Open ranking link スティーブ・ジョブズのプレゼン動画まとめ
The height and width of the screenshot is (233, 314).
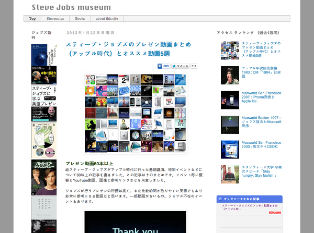coord(261,50)
